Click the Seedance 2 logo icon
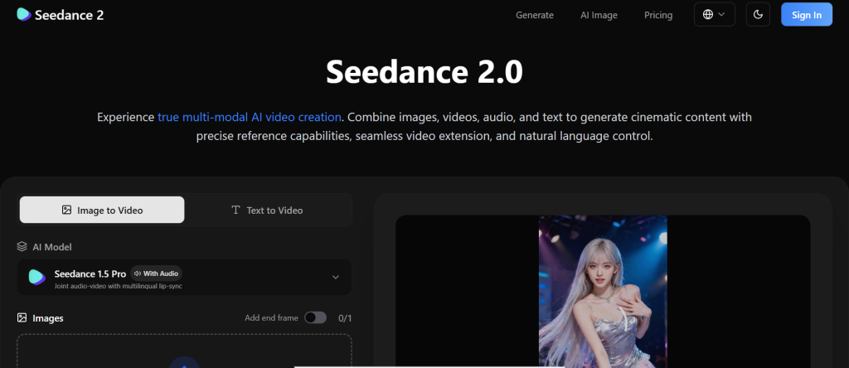 (24, 15)
